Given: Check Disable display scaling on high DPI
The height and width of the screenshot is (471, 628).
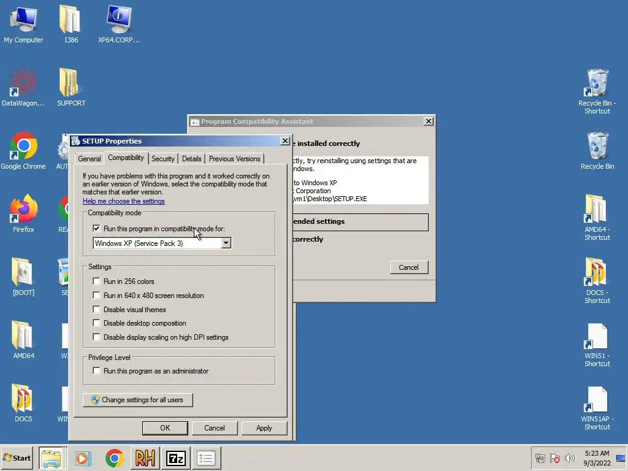Looking at the screenshot, I should point(96,337).
